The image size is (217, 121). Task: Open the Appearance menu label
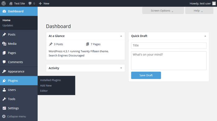click(16, 71)
